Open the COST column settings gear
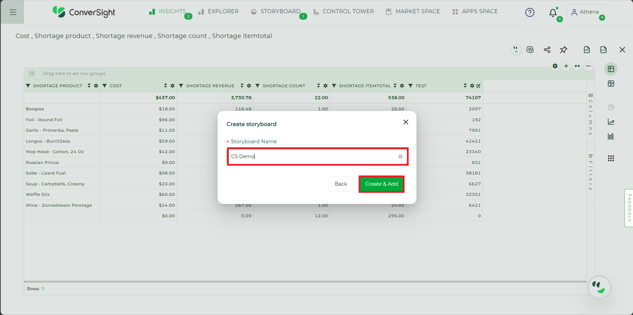 pos(173,86)
